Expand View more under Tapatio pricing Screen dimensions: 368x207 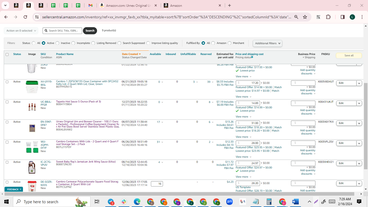(244, 117)
